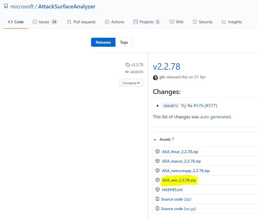This screenshot has height=221, width=257.
Task: Open issue #576 link
Action: [198, 106]
